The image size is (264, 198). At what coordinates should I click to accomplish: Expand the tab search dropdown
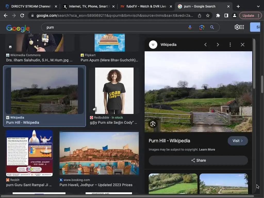(x=258, y=6)
